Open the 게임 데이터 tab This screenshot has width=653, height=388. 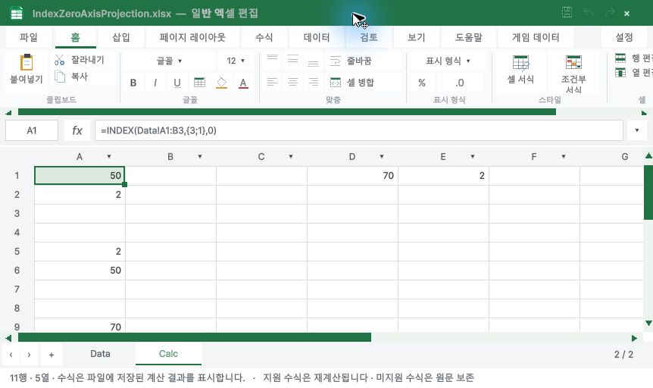[x=536, y=37]
